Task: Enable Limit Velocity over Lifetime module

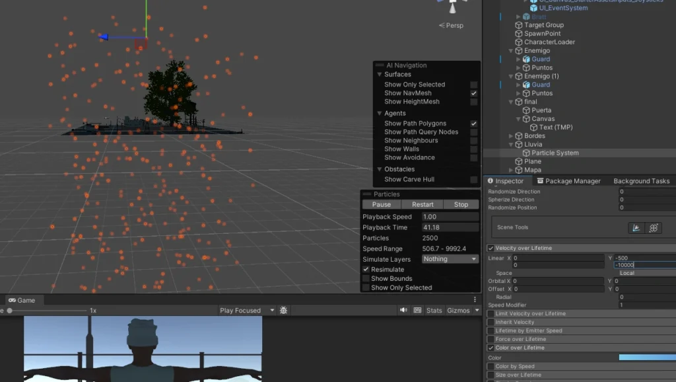Action: pyautogui.click(x=490, y=314)
